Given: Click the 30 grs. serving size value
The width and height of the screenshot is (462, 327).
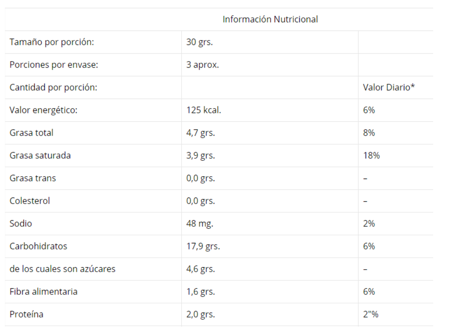Looking at the screenshot, I should (200, 42).
